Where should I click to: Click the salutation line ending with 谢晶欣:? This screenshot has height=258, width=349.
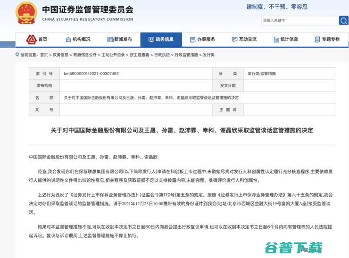click(x=94, y=157)
